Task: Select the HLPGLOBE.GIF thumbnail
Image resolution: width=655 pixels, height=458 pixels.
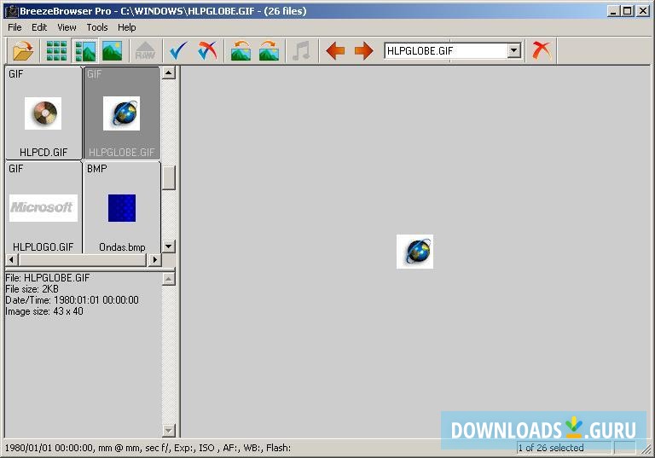Action: point(122,113)
